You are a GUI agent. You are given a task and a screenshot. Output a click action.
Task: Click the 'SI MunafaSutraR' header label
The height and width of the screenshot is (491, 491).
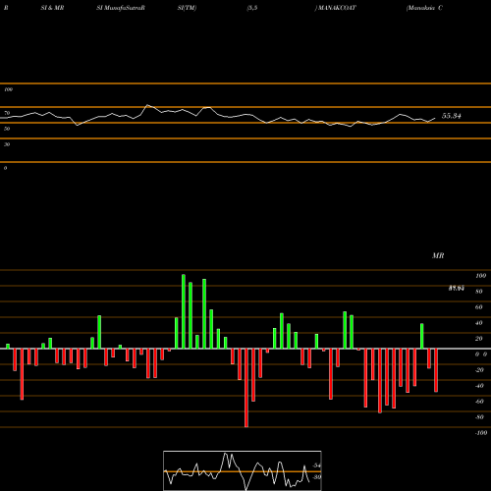click(121, 8)
